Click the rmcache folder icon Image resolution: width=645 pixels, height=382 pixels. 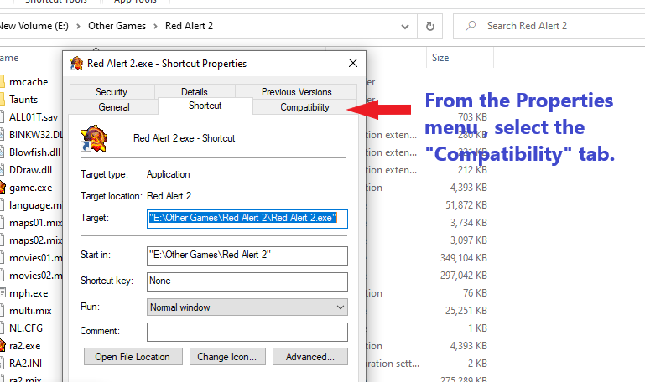coord(2,82)
